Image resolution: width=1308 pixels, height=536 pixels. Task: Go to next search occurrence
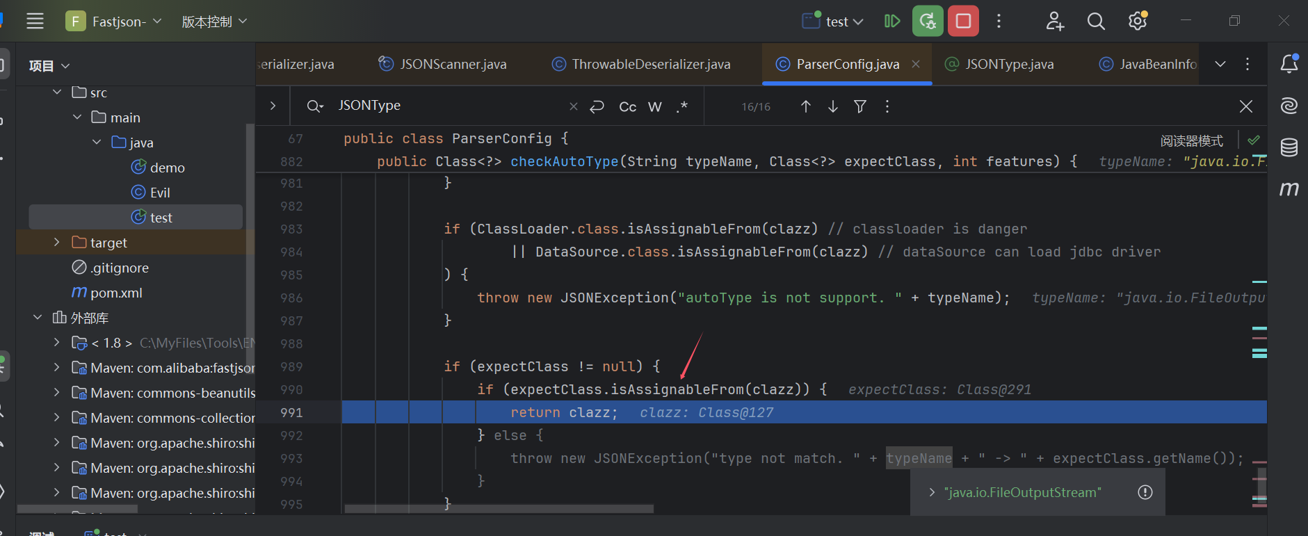coord(833,106)
